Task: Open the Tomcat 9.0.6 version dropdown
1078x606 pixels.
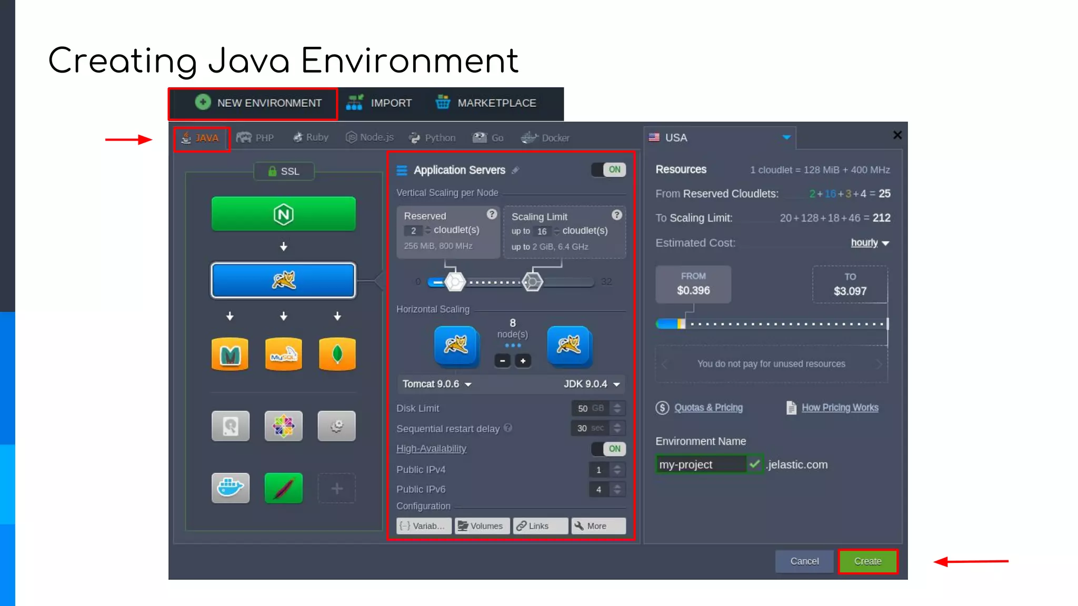Action: tap(437, 384)
